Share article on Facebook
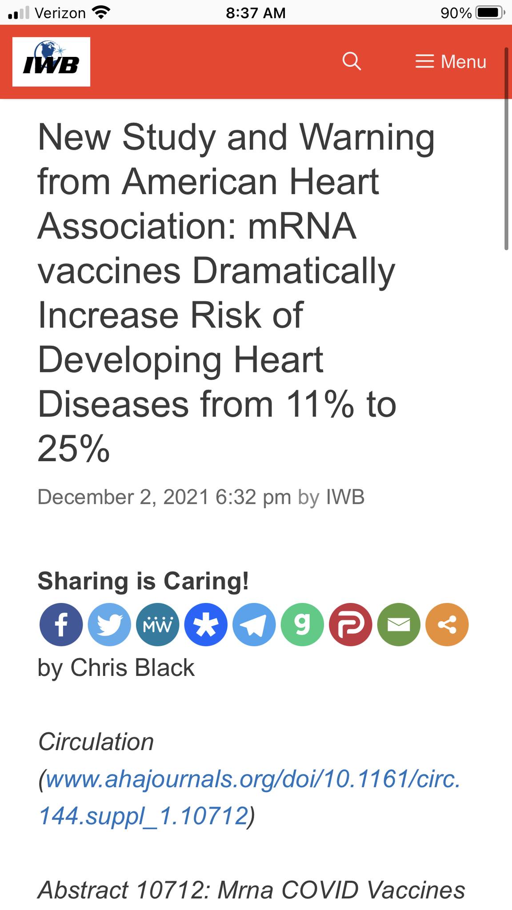This screenshot has width=512, height=910. click(61, 624)
